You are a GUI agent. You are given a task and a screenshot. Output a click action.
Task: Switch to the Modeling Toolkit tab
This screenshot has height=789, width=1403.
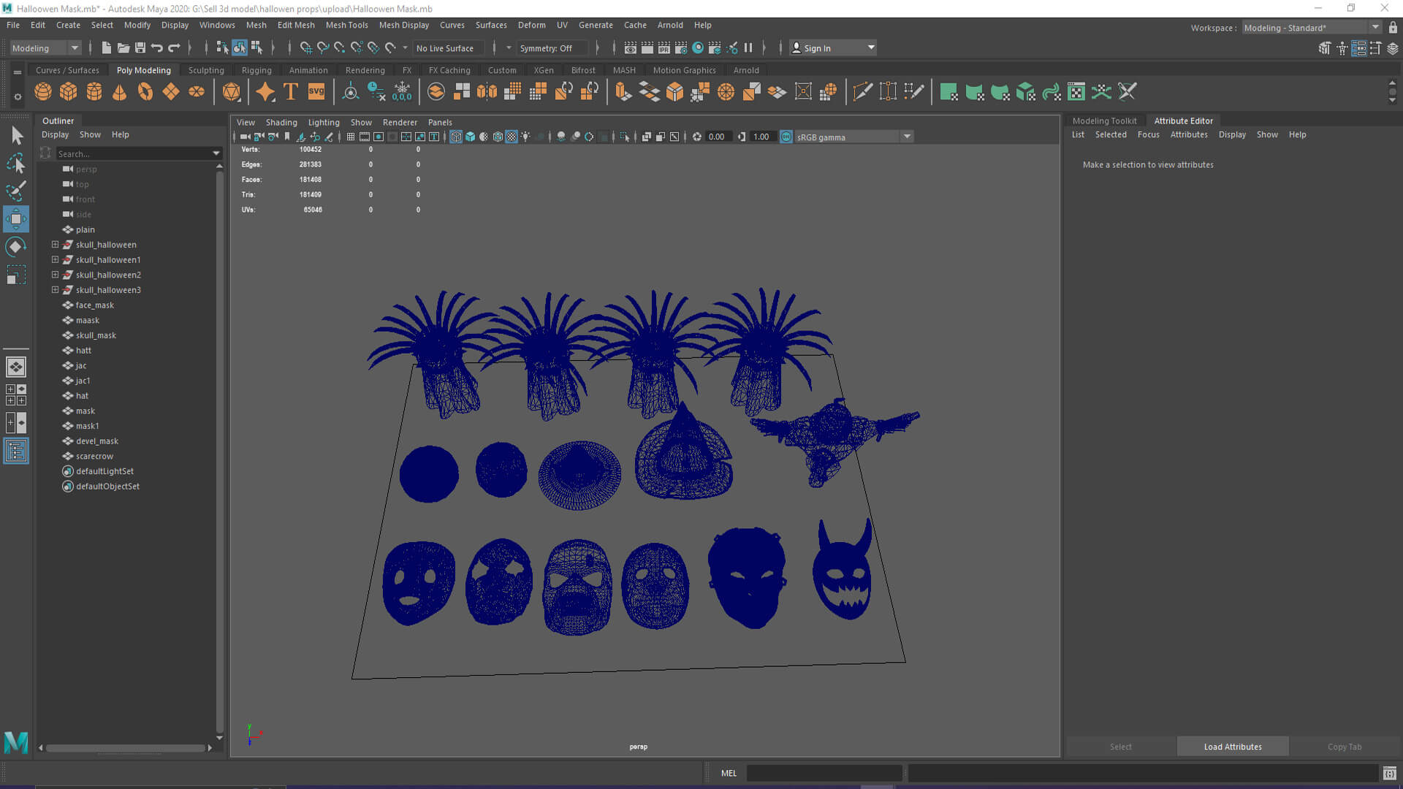click(x=1104, y=121)
